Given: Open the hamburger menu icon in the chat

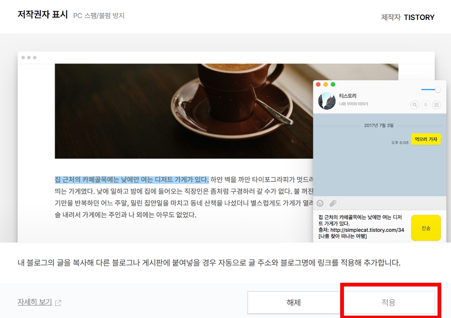Looking at the screenshot, I should [436, 105].
